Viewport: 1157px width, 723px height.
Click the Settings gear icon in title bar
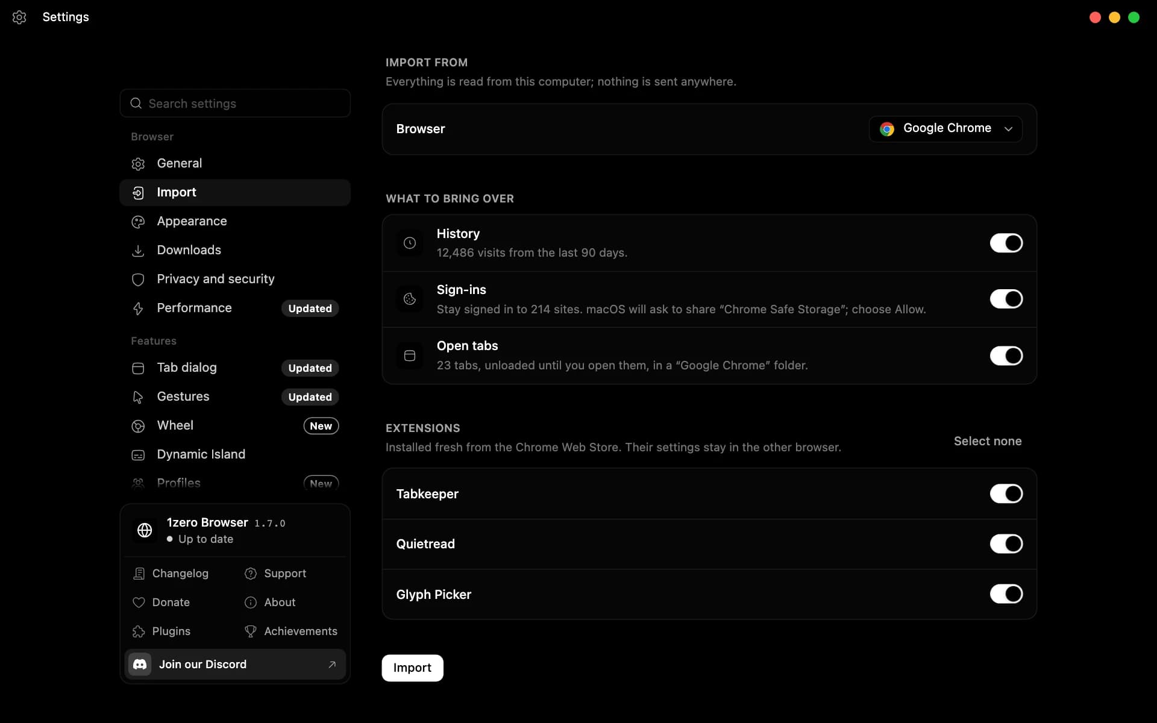click(19, 17)
